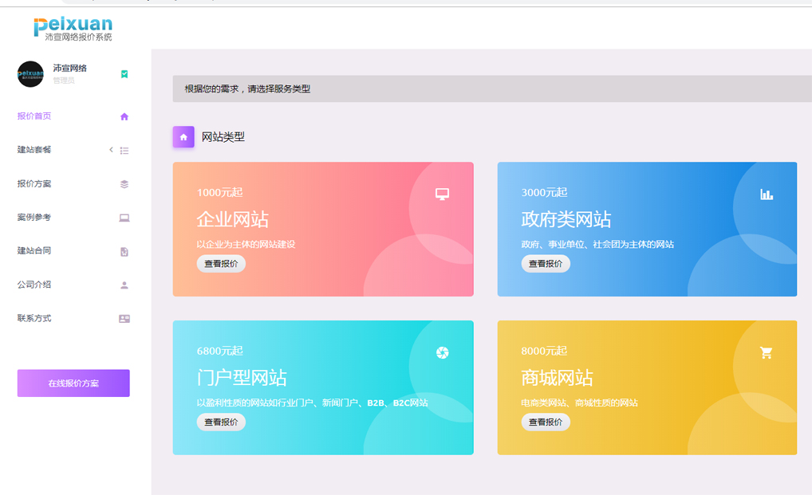Click 查看报价 on the 商城网站 card
The height and width of the screenshot is (495, 812).
pos(546,422)
